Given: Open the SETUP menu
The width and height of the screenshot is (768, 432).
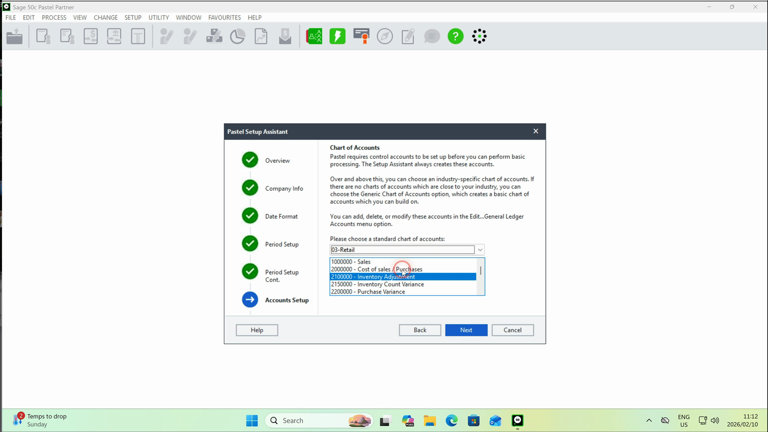Looking at the screenshot, I should coord(133,18).
